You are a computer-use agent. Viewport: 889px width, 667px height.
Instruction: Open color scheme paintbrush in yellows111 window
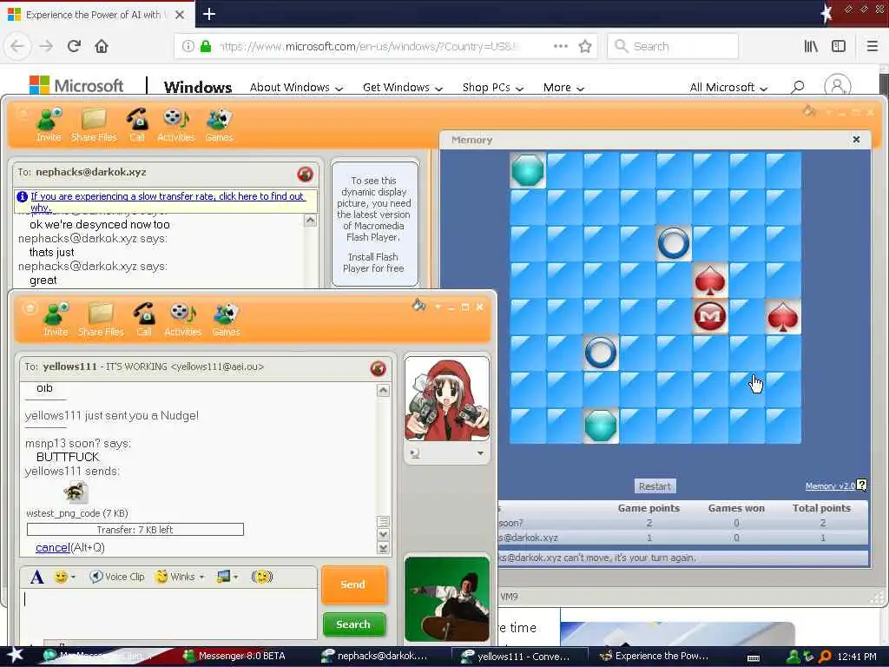[418, 307]
